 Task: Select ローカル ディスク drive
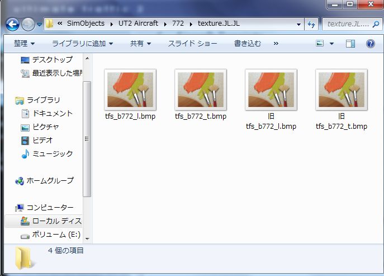coord(58,221)
